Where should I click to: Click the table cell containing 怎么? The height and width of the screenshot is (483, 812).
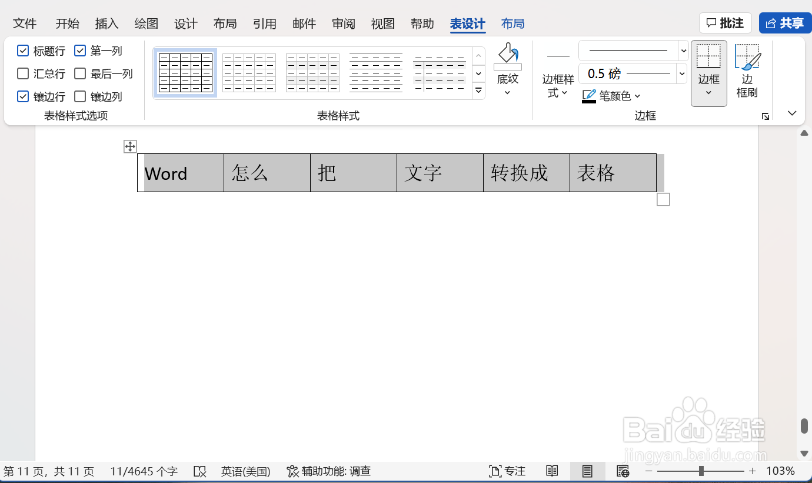coord(267,173)
